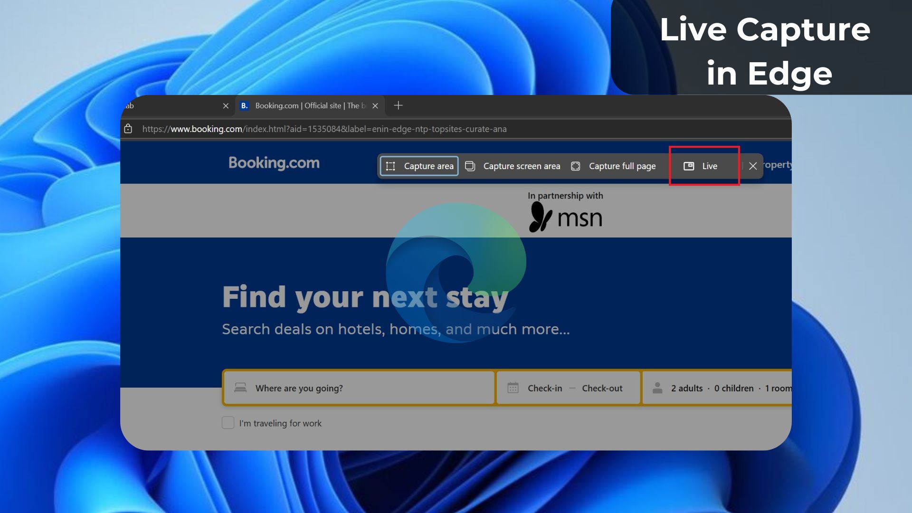
Task: Click the Capture full page icon
Action: coord(576,166)
